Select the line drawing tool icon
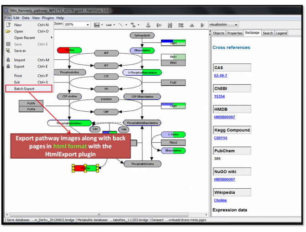 (121, 25)
